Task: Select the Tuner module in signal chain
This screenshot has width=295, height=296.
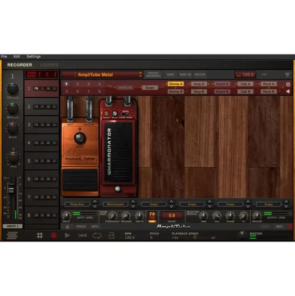Action: pos(150,88)
